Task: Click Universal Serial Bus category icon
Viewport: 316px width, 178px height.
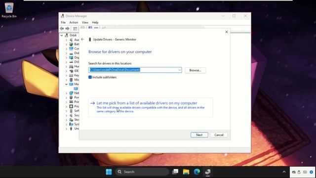Action: (71, 129)
